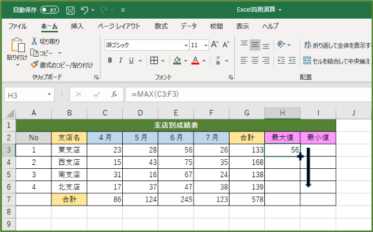Click the Redo arrow icon

(104, 10)
